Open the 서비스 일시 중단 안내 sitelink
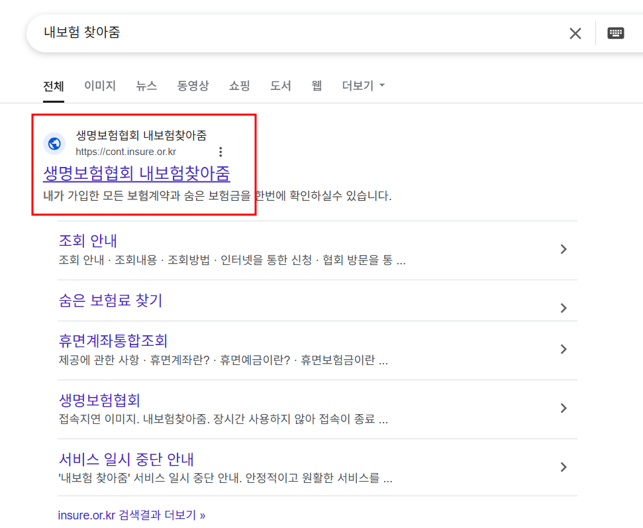Image resolution: width=643 pixels, height=528 pixels. pos(126,459)
